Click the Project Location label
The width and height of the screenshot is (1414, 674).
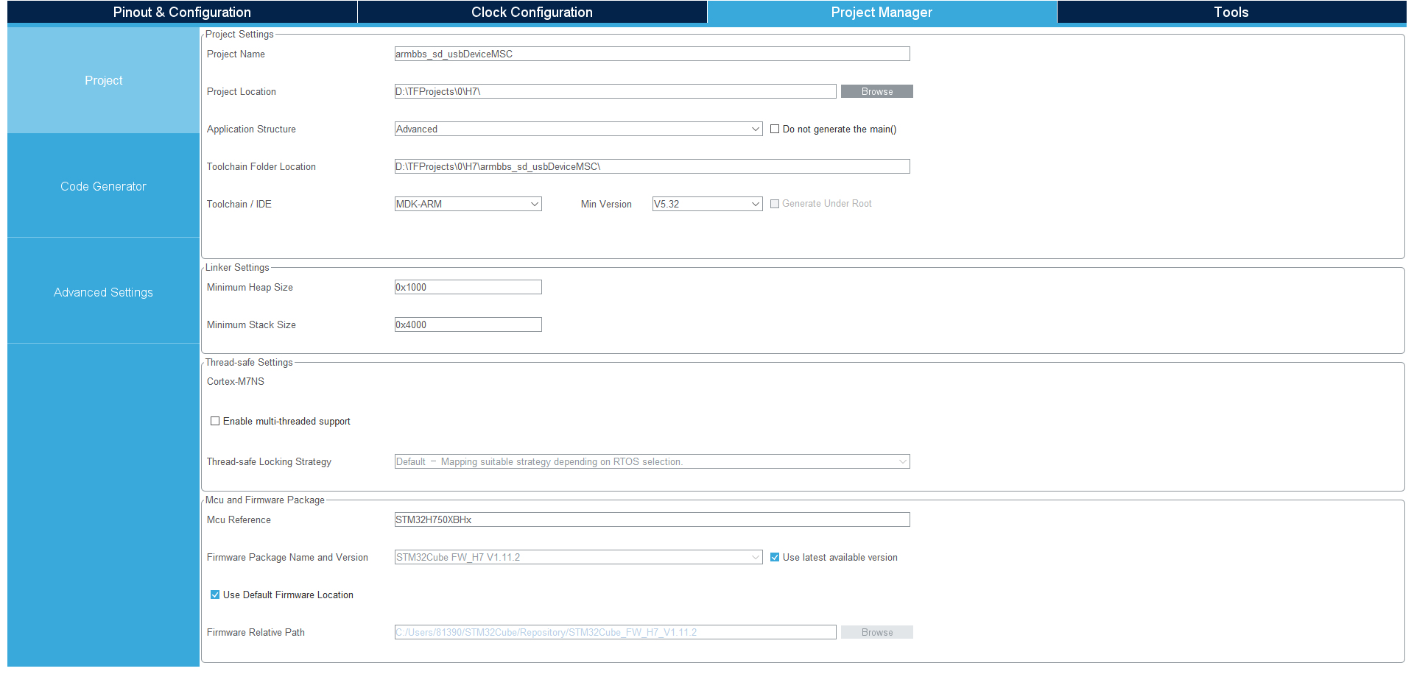click(x=242, y=91)
